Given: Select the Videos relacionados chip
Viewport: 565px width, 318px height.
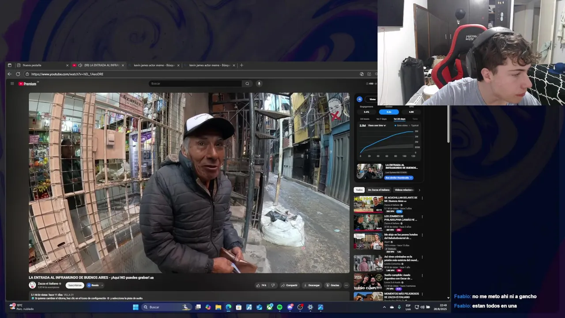Looking at the screenshot, I should coord(404,190).
